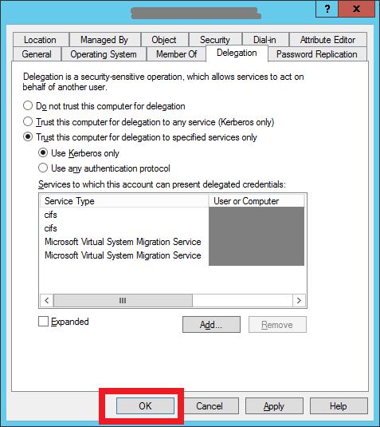Click the Cancel button

coord(210,406)
